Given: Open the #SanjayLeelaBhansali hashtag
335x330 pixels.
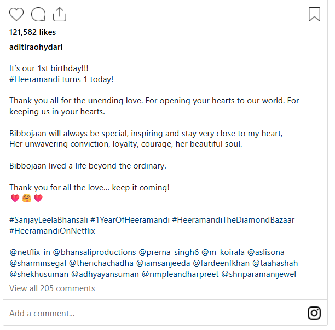Looking at the screenshot, I should 47,220.
